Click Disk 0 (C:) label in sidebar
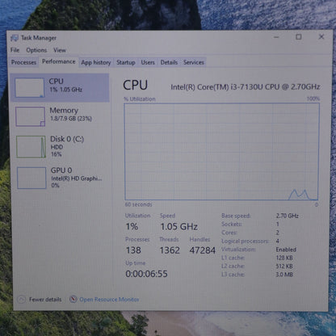Viewport: 336px width, 336px height. click(67, 139)
